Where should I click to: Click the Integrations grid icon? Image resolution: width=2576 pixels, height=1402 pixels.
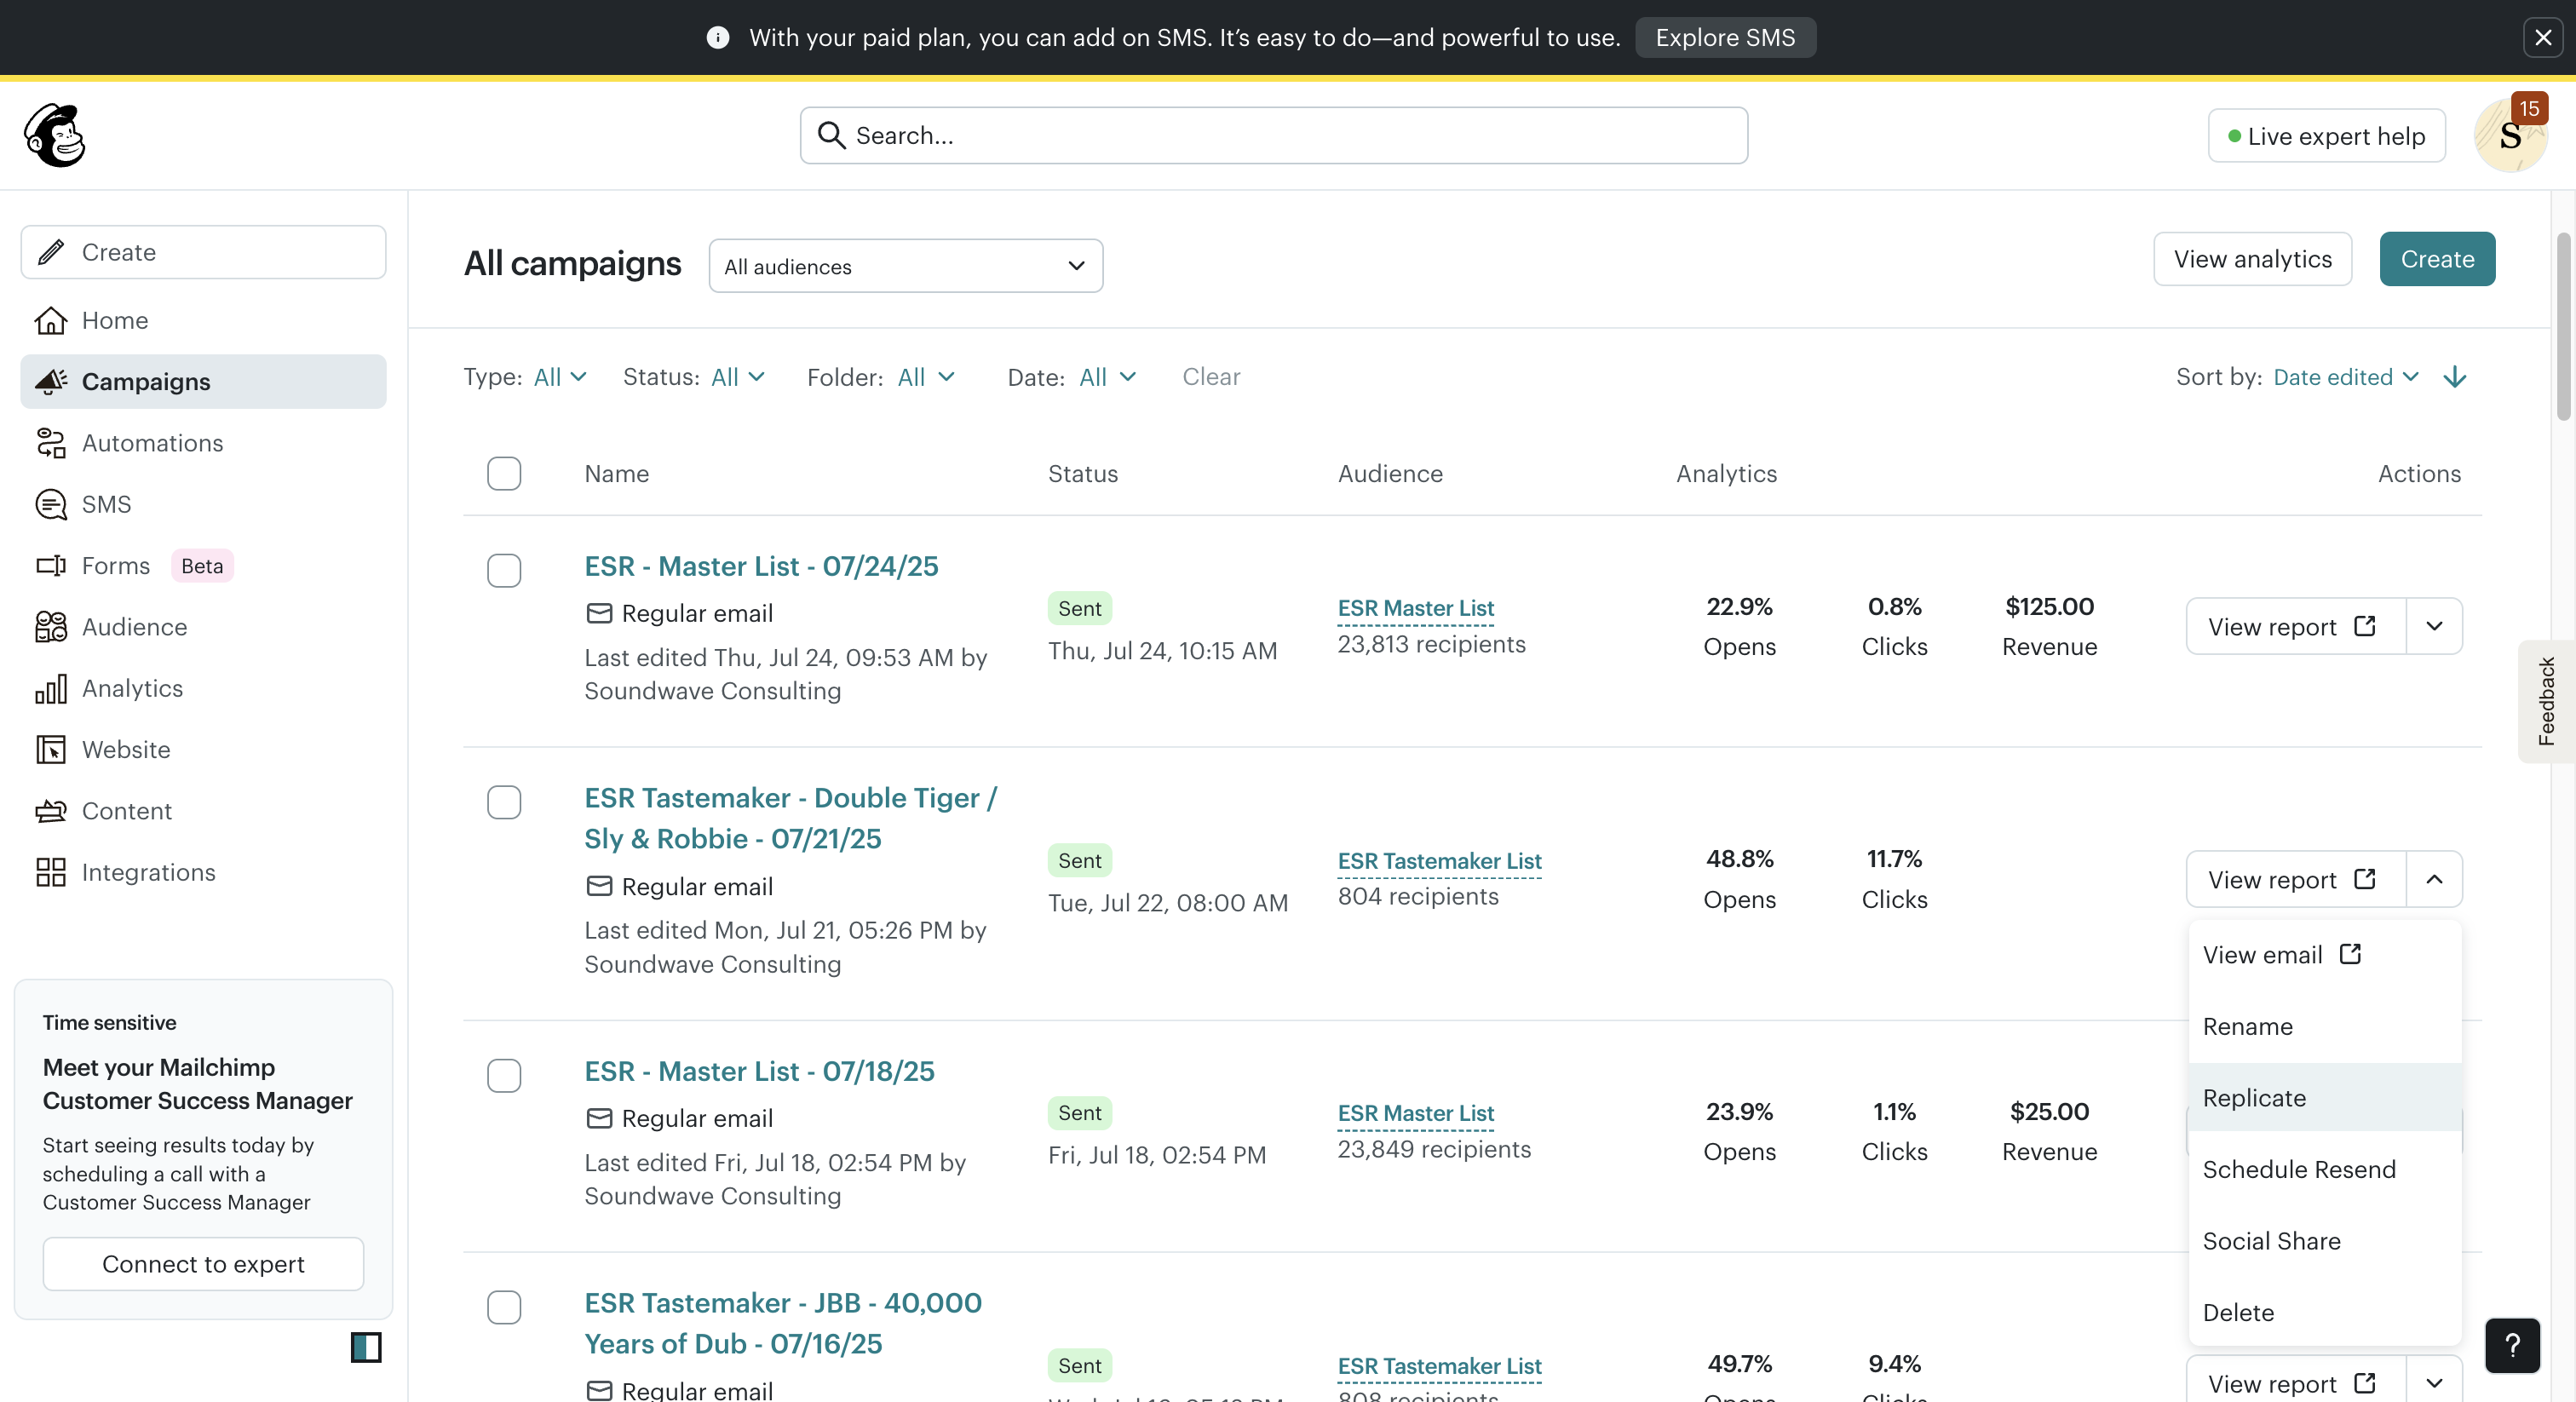(x=51, y=872)
